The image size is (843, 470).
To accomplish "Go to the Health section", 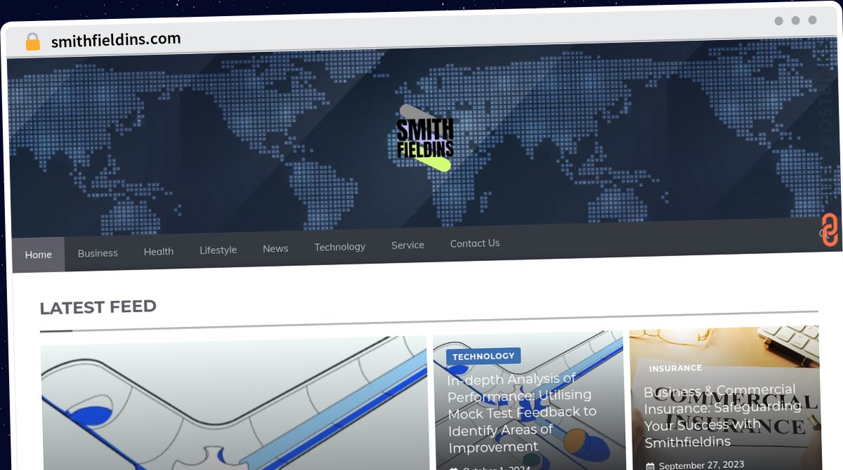I will 159,251.
